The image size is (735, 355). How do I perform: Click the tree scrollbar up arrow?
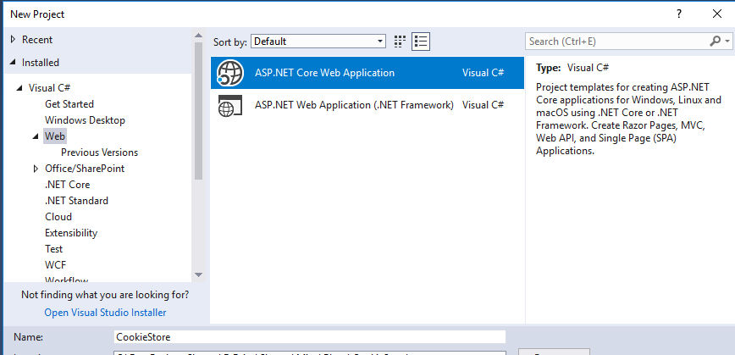(x=198, y=36)
